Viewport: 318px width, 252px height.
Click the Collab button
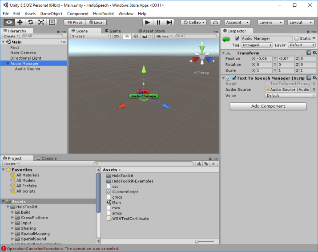[x=193, y=22]
